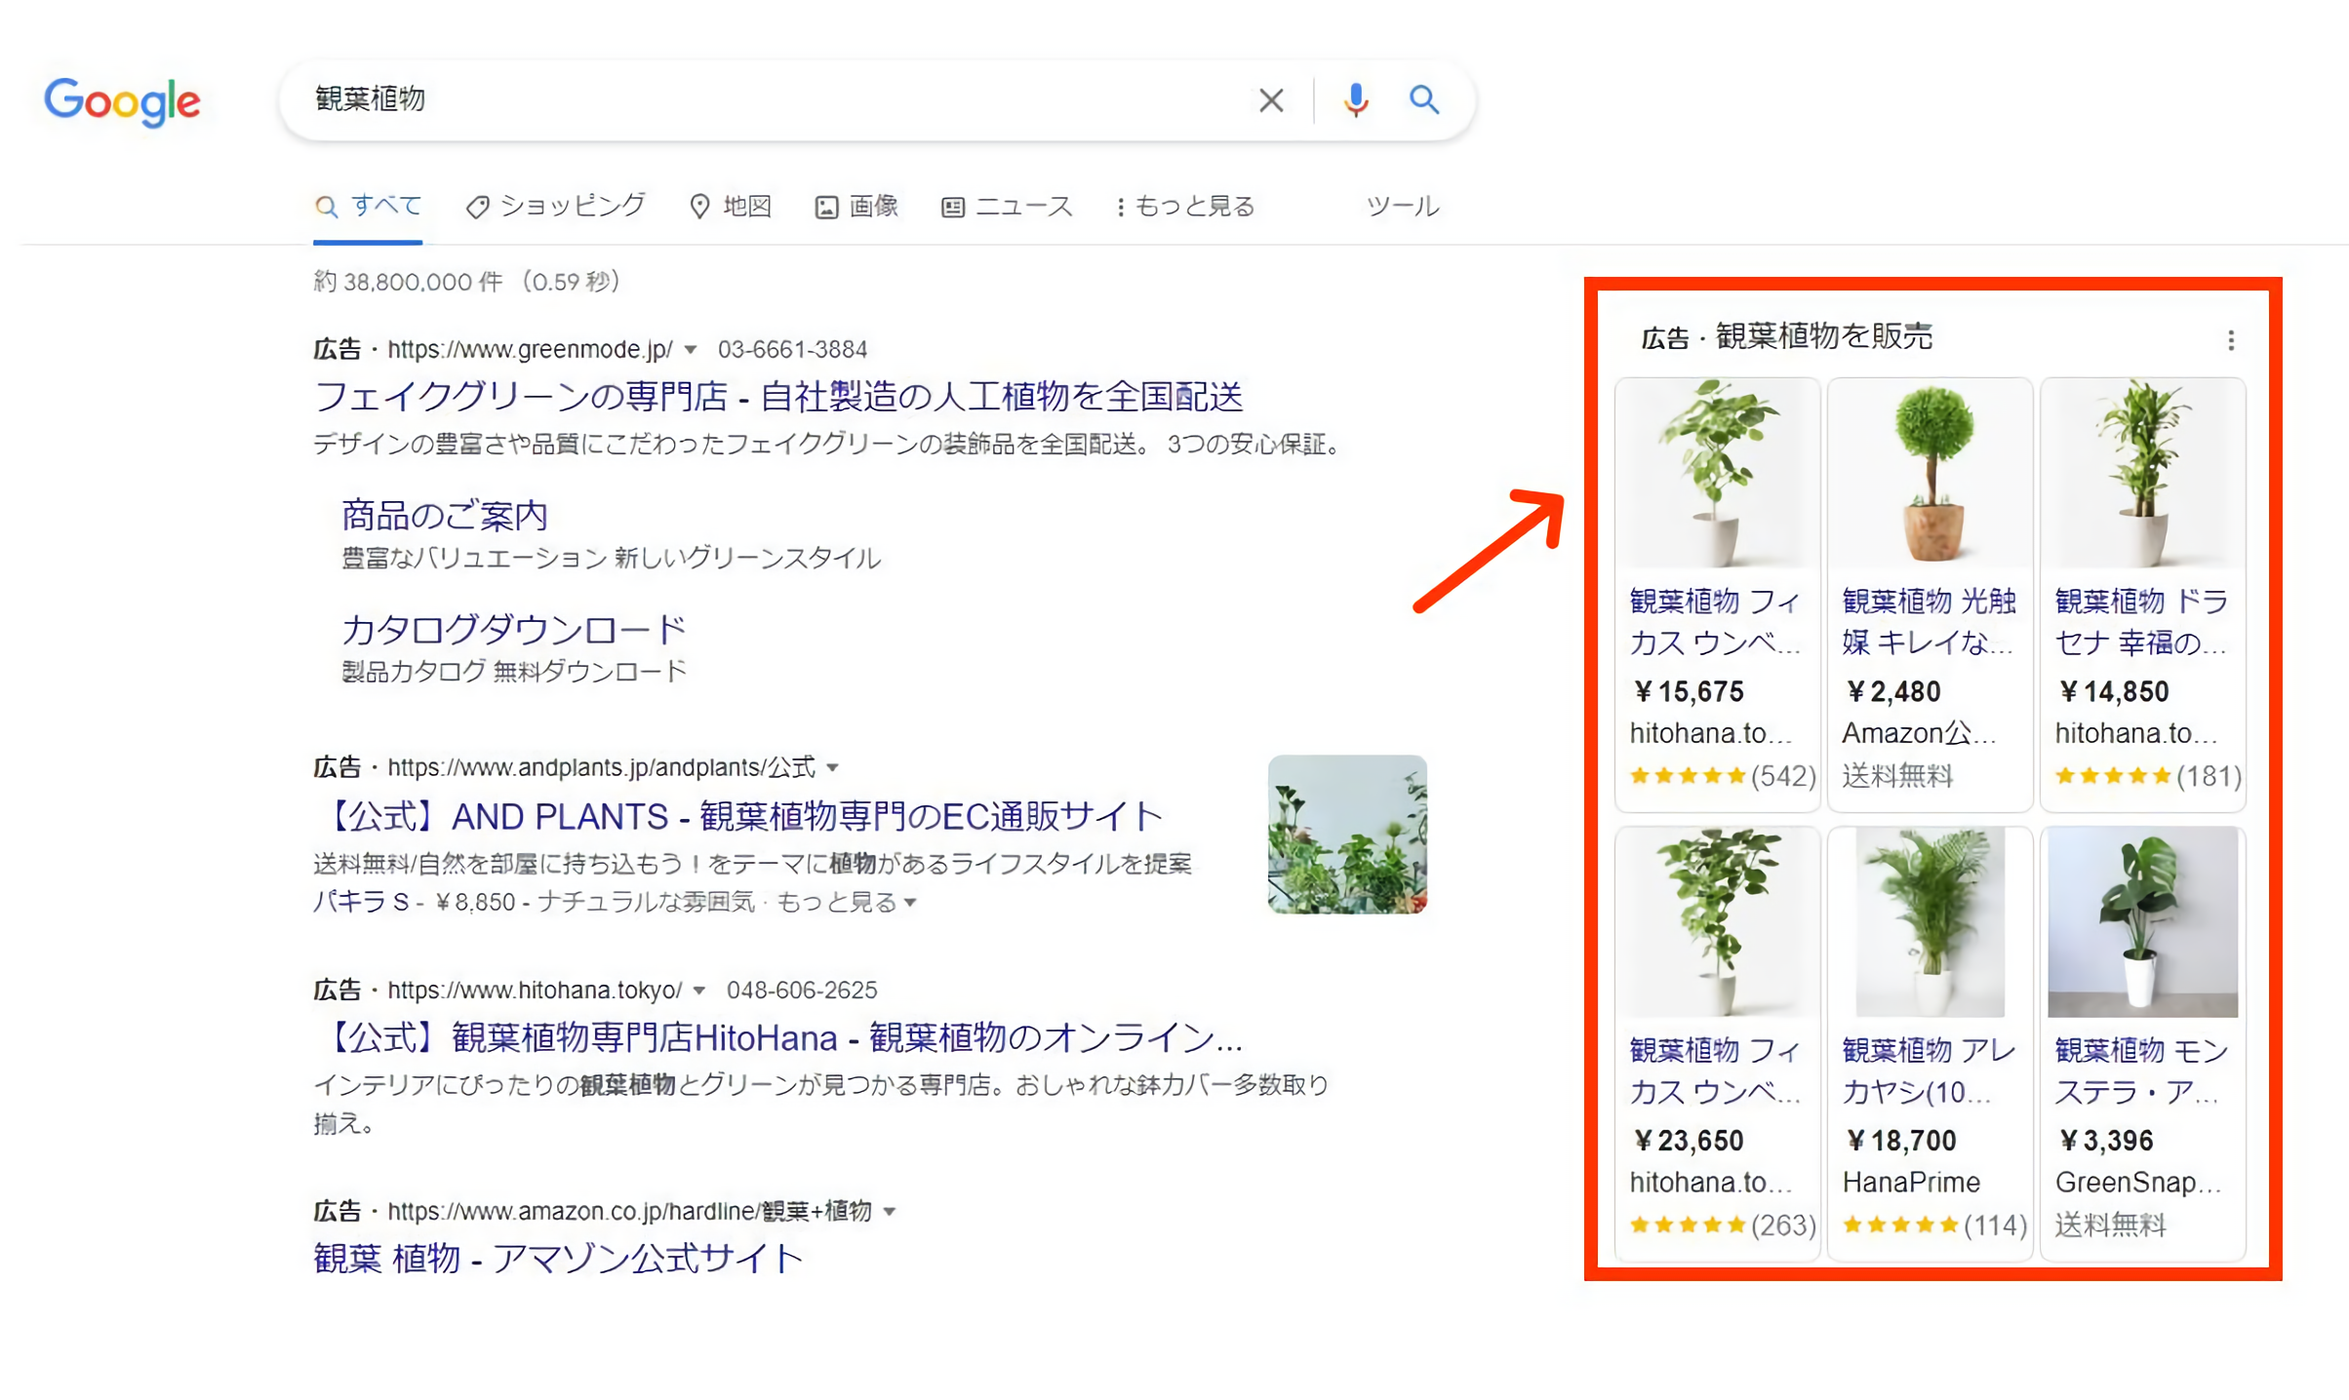Open the カタログダウンロード sitelink
2349x1400 pixels.
(514, 629)
